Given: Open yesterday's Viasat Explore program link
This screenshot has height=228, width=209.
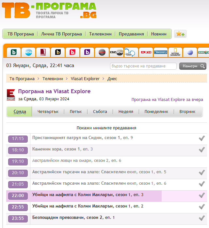Looking at the screenshot, I should 167,100.
